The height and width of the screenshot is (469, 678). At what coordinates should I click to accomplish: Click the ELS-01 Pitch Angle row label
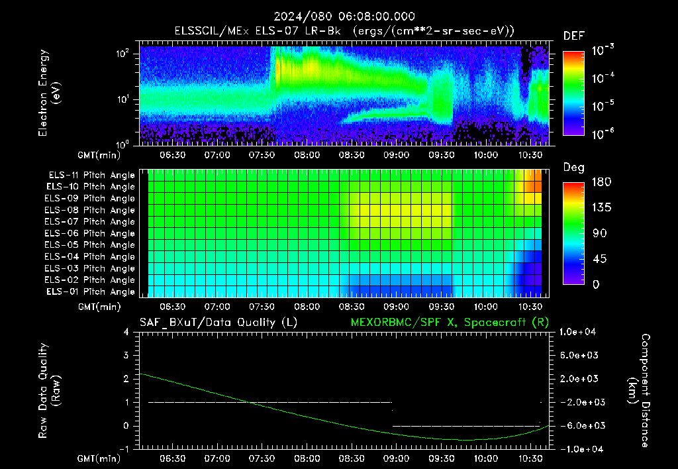pos(91,292)
